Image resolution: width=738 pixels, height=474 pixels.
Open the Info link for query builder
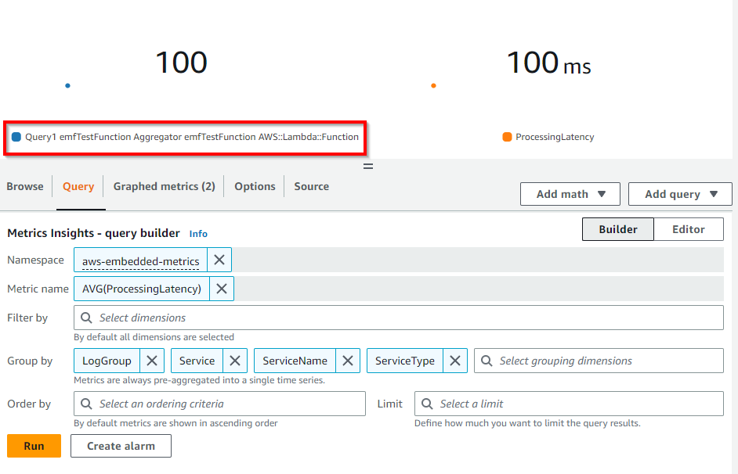(x=198, y=233)
